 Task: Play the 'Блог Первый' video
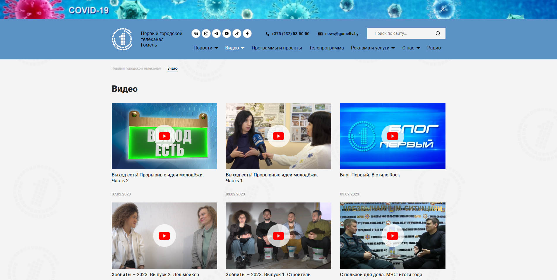pos(393,136)
